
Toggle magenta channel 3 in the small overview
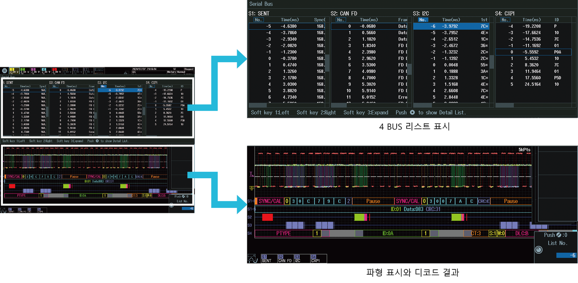[x=35, y=71]
